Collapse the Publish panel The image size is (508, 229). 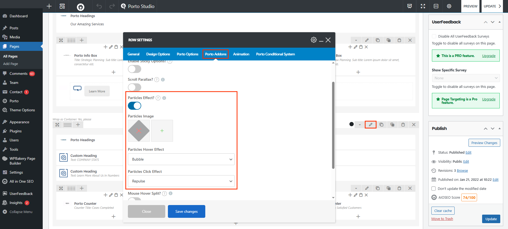click(499, 128)
